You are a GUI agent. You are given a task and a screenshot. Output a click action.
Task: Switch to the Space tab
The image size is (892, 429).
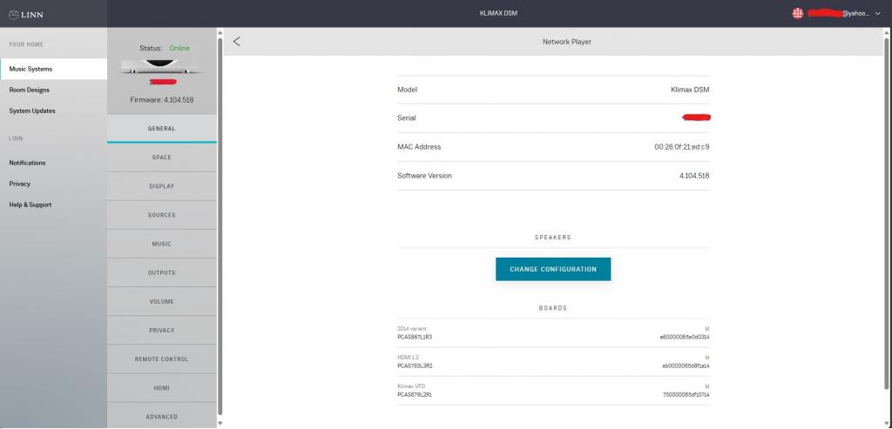(161, 158)
